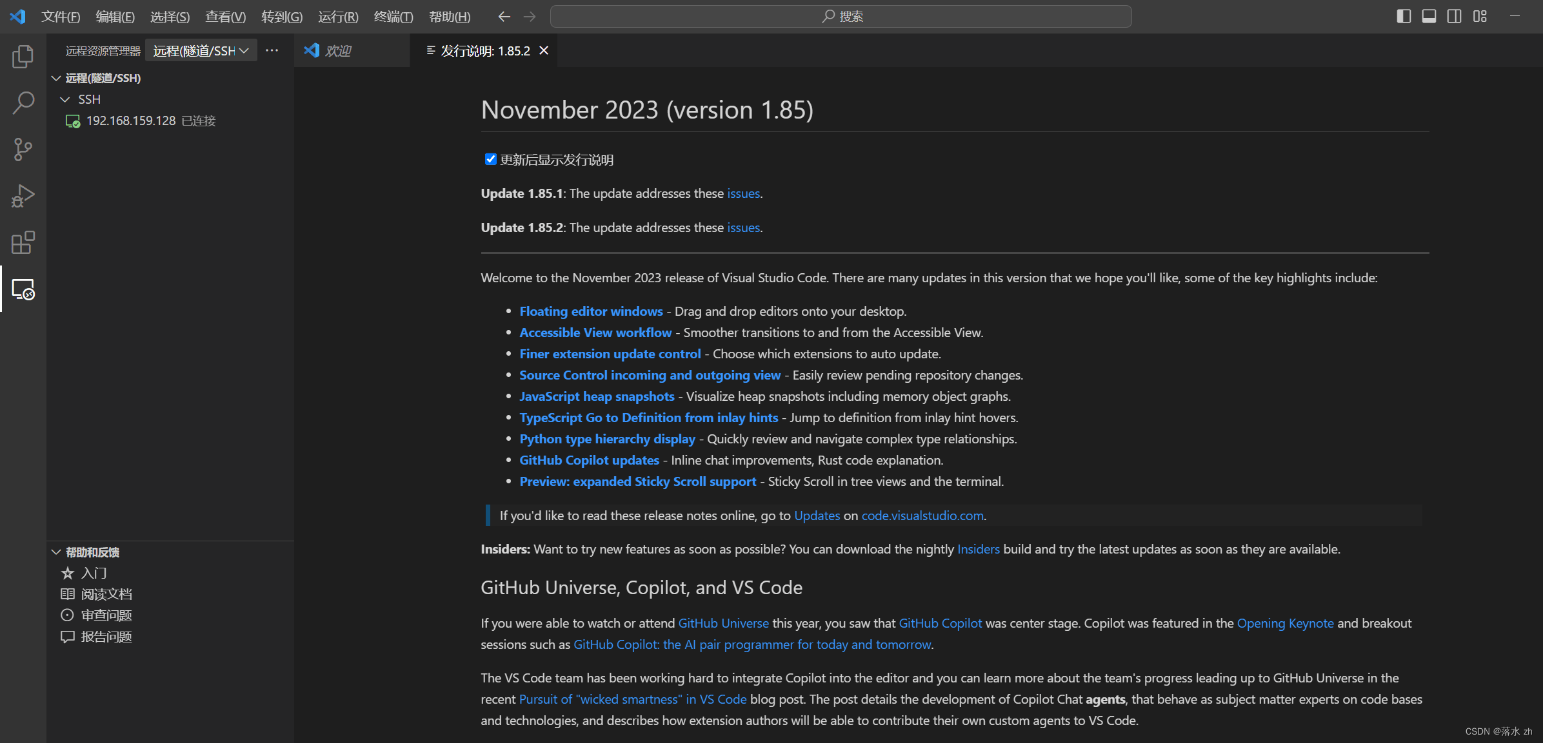Visit code.visualstudio.com link
Screen dimensions: 1543x743
point(922,516)
